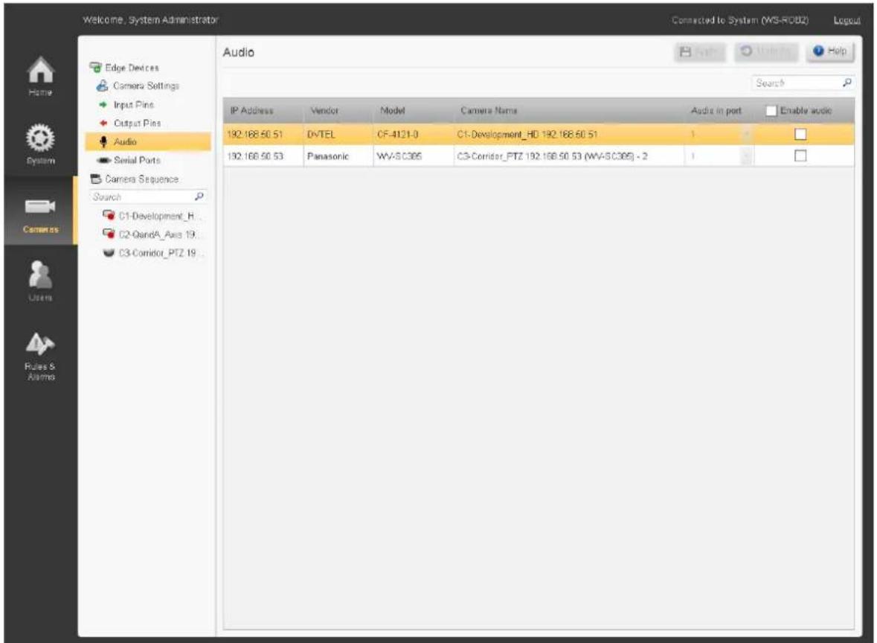
Task: Open Audio in port stepper for Panasonic row
Action: [746, 156]
